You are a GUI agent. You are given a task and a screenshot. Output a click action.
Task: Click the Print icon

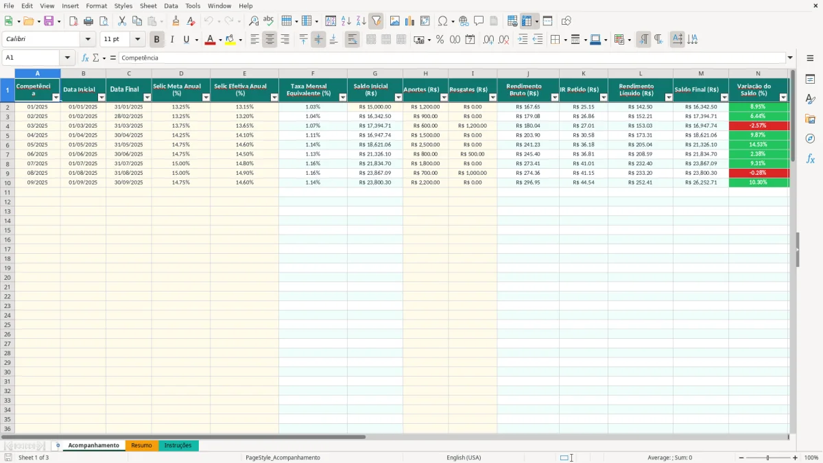(88, 21)
